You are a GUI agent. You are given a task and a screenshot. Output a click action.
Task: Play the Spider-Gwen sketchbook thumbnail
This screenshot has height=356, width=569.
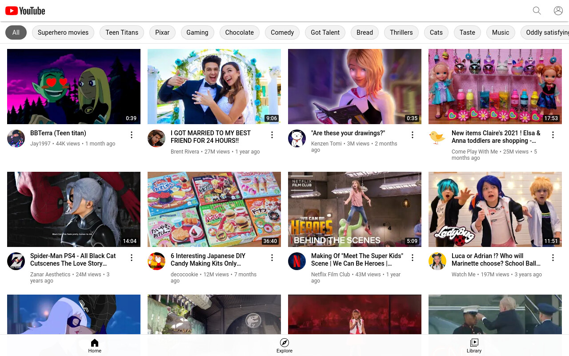[355, 86]
